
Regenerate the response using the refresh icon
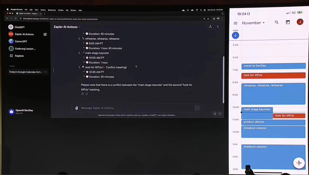(x=87, y=94)
